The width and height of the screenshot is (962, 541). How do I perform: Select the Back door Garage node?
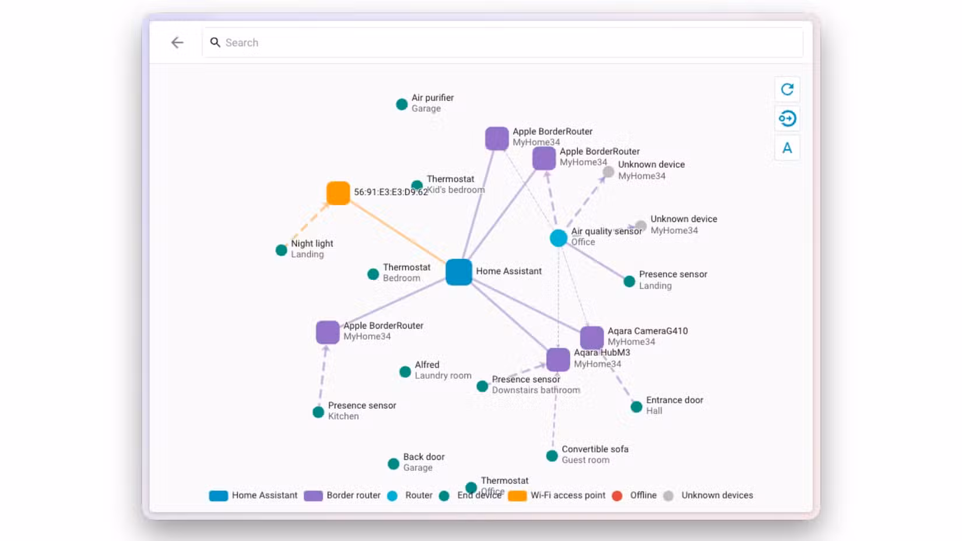[394, 464]
